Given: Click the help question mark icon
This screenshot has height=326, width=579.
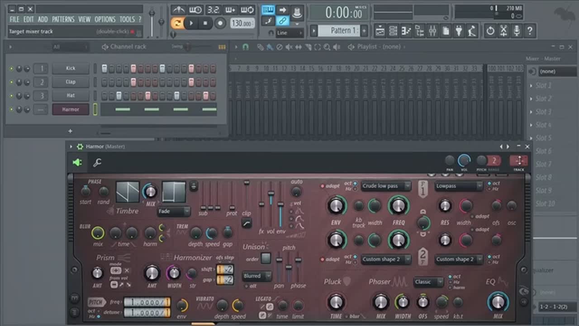Looking at the screenshot, I should pyautogui.click(x=529, y=31).
